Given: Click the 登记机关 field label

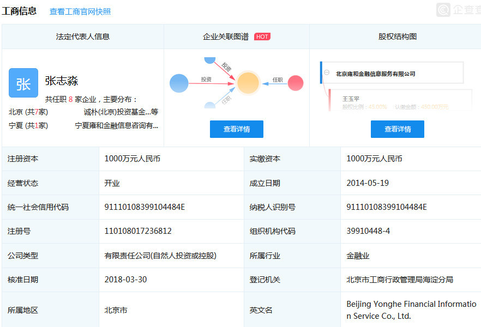Looking at the screenshot, I should (x=264, y=280).
